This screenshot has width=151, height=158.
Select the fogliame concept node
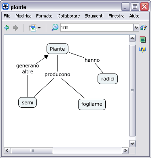92,104
